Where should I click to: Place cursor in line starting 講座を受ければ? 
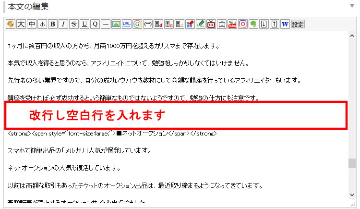click(133, 98)
